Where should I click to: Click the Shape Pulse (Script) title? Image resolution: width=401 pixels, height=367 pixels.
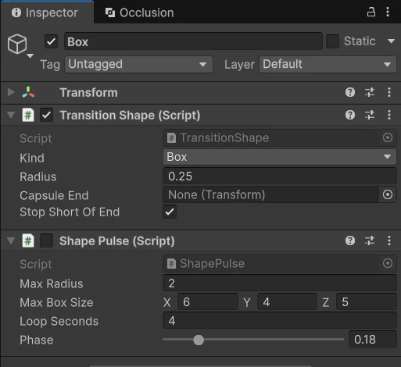click(x=117, y=241)
